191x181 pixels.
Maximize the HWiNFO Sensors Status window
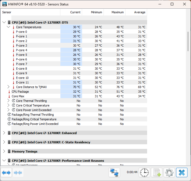pos(172,4)
